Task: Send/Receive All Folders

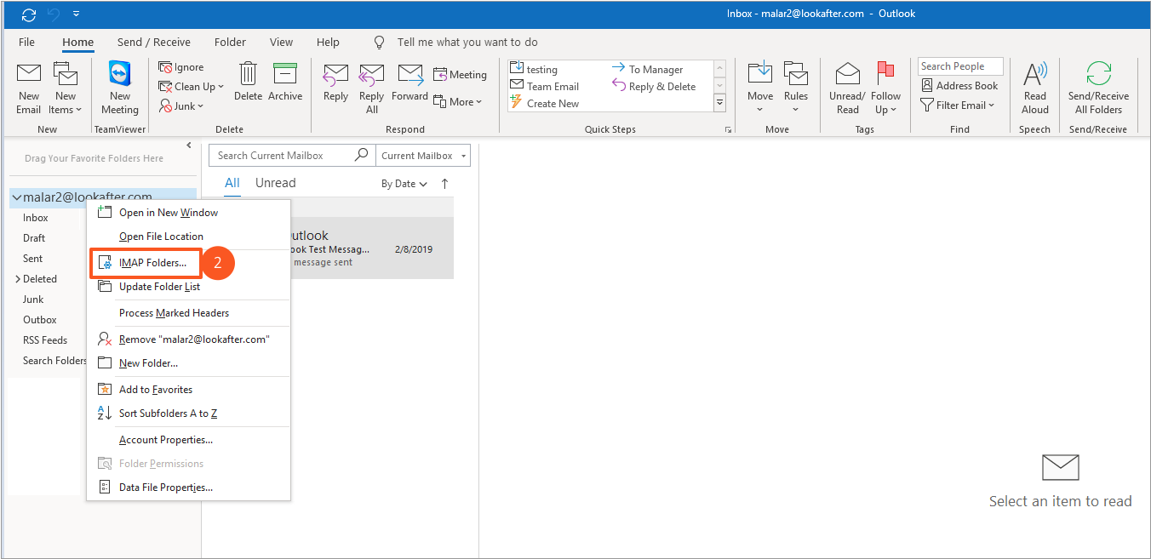Action: (x=1098, y=88)
